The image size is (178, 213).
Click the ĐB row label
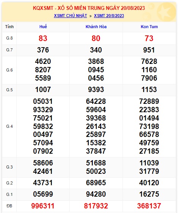pyautogui.click(x=10, y=206)
